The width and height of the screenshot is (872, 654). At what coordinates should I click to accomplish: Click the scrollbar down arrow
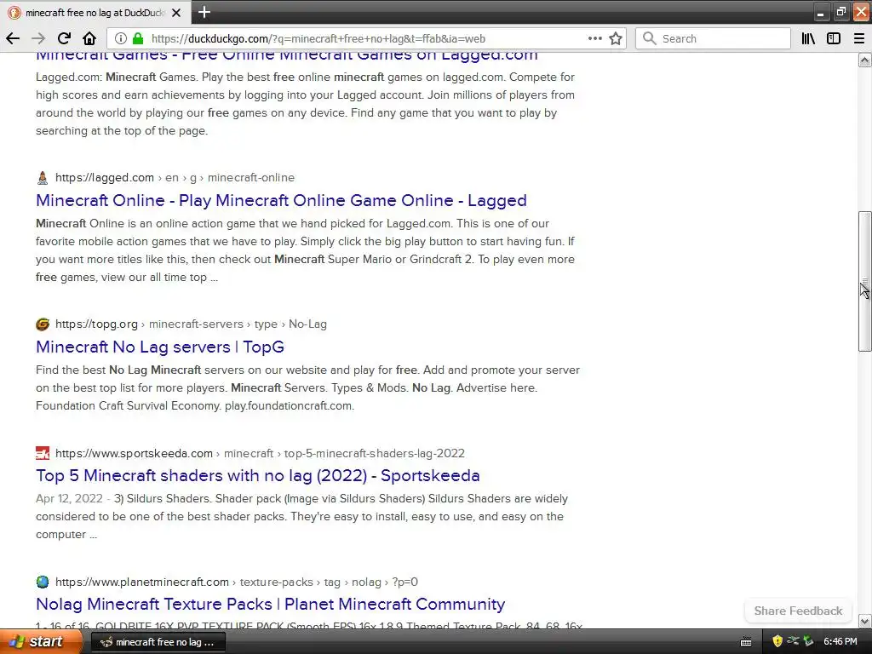pos(864,621)
